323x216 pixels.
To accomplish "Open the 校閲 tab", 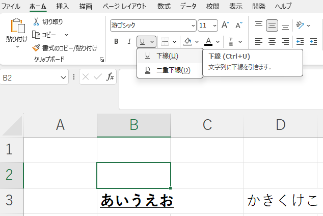I will pos(213,7).
